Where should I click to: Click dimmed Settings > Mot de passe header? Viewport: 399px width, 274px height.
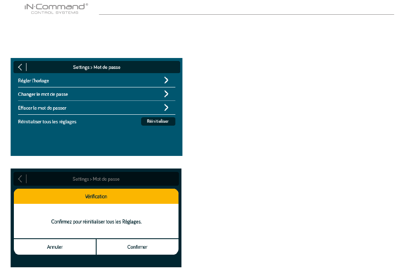[x=96, y=179]
